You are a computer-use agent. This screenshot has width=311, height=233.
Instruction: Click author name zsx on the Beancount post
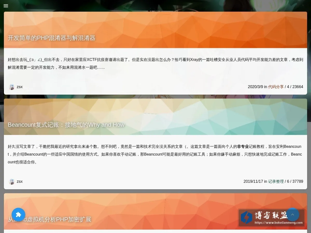pos(20,181)
